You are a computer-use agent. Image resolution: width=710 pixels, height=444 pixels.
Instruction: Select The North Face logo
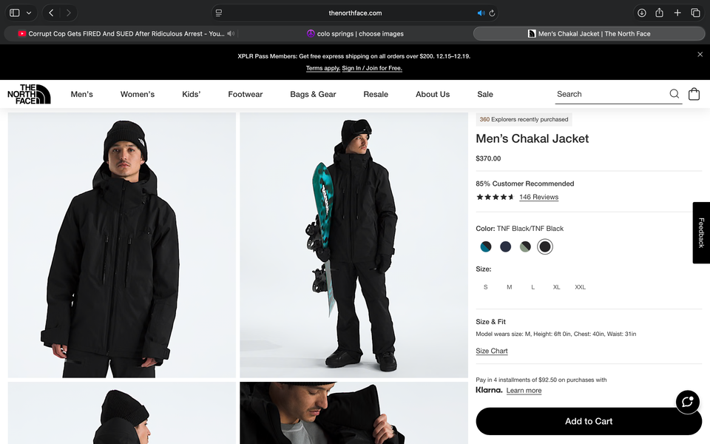pyautogui.click(x=28, y=94)
